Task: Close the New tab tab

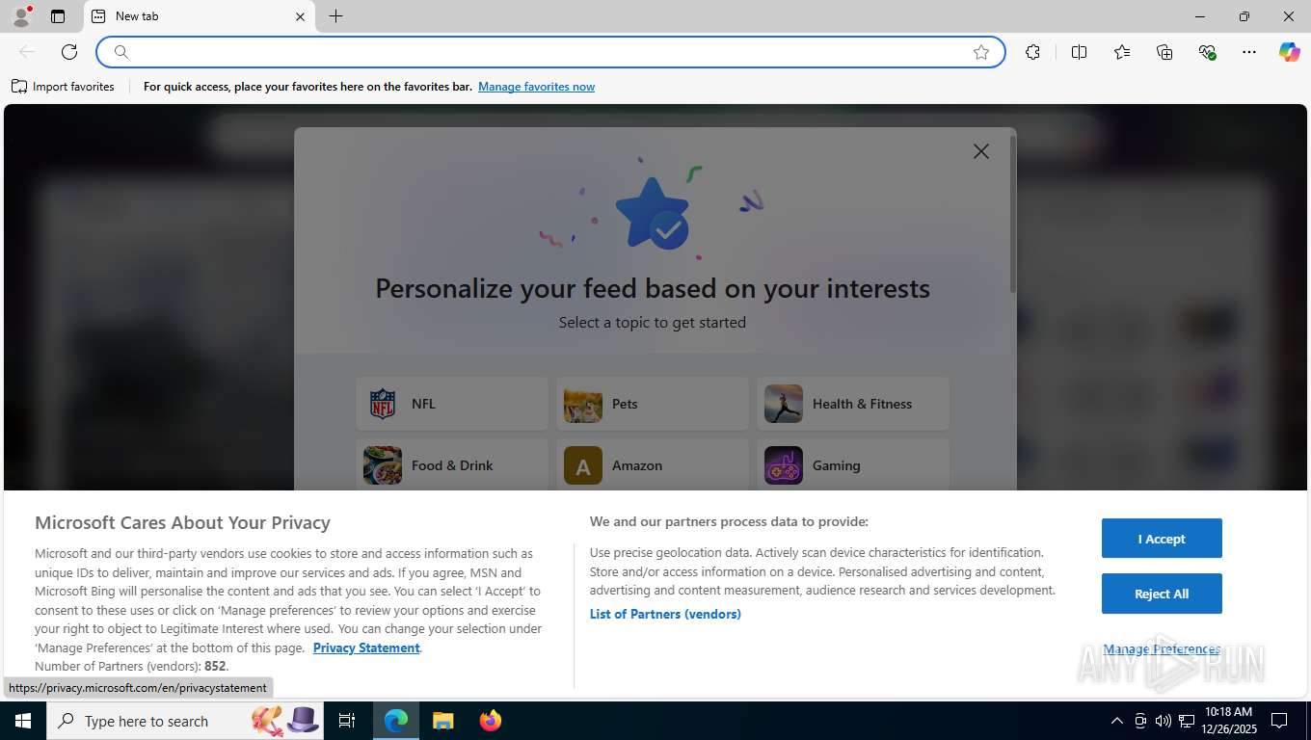Action: click(x=300, y=16)
